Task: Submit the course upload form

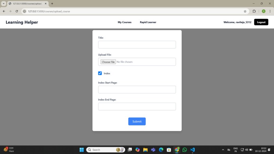Action: click(137, 121)
